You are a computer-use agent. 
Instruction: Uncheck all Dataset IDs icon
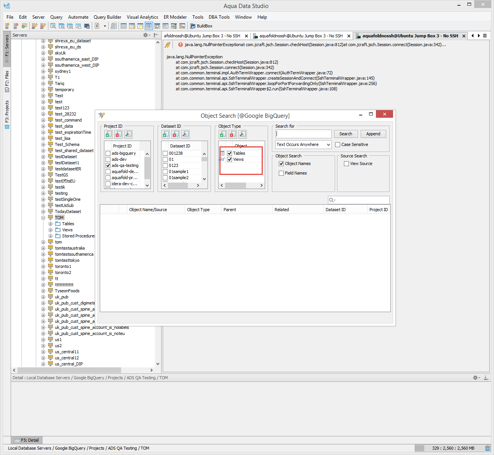tap(176, 134)
